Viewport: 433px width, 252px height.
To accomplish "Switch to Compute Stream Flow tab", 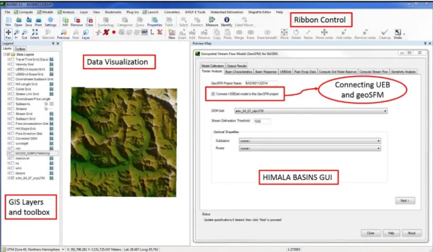I will click(x=374, y=72).
